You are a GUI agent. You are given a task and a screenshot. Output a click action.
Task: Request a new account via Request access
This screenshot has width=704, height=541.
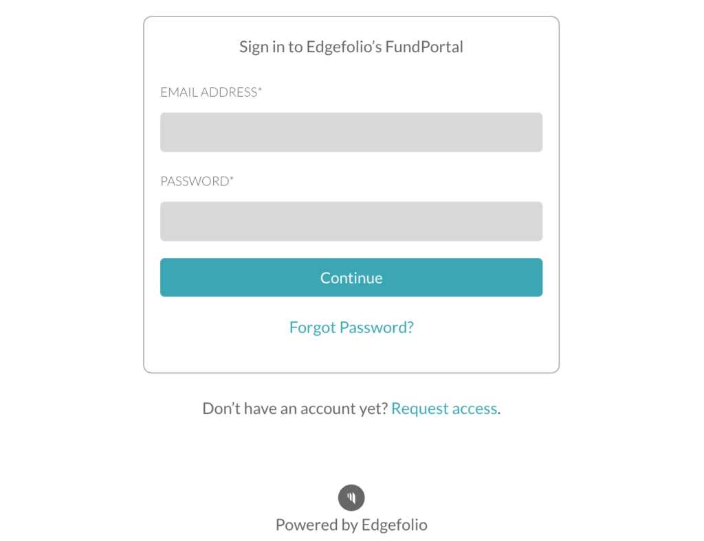pyautogui.click(x=444, y=408)
